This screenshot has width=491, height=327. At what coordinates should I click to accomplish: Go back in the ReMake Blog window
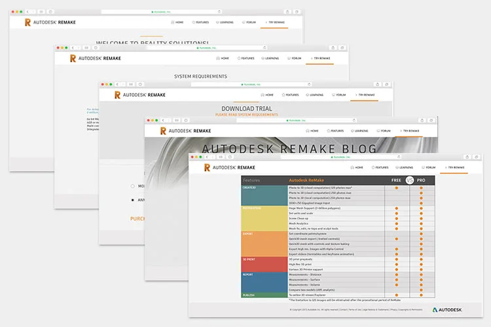tap(163, 120)
